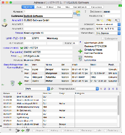The height and width of the screenshot is (135, 125).
Task: Select keyword 'Business OPEN 2006' in the list
Action: click(96, 46)
